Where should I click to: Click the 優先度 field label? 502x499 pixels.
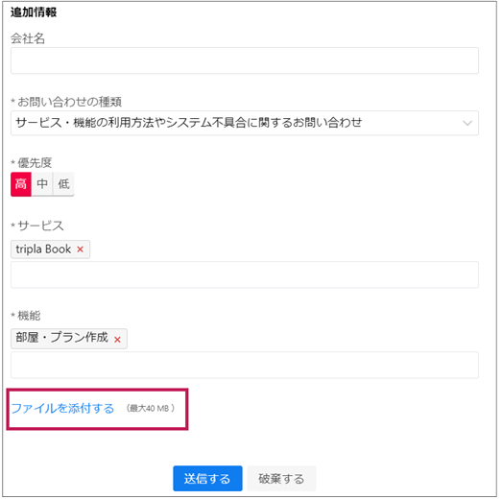(35, 162)
